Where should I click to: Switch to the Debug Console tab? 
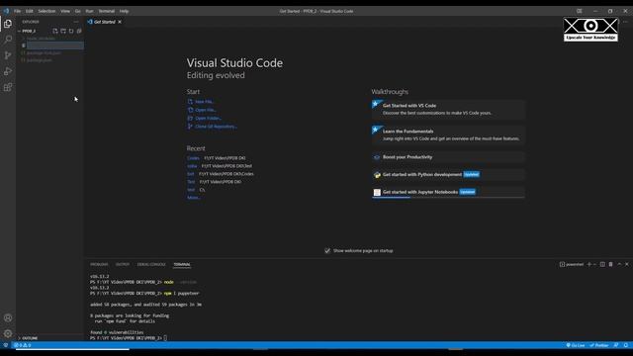(x=151, y=264)
